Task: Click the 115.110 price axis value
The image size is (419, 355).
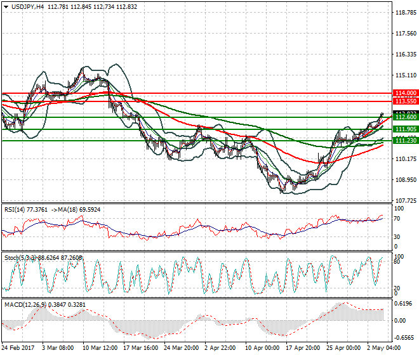Action: pyautogui.click(x=406, y=75)
